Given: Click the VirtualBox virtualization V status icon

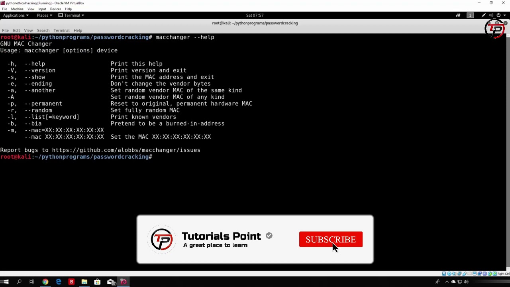Looking at the screenshot, I should [x=484, y=273].
